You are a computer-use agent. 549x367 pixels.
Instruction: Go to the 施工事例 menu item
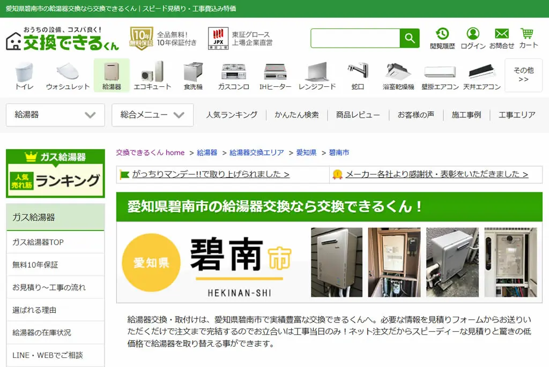click(466, 115)
